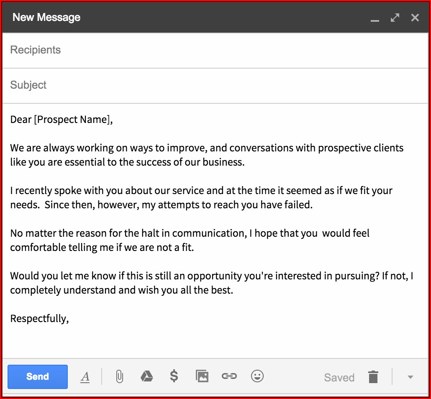Viewport: 431px width, 399px height.
Task: Expand the more options arrow
Action: 410,377
